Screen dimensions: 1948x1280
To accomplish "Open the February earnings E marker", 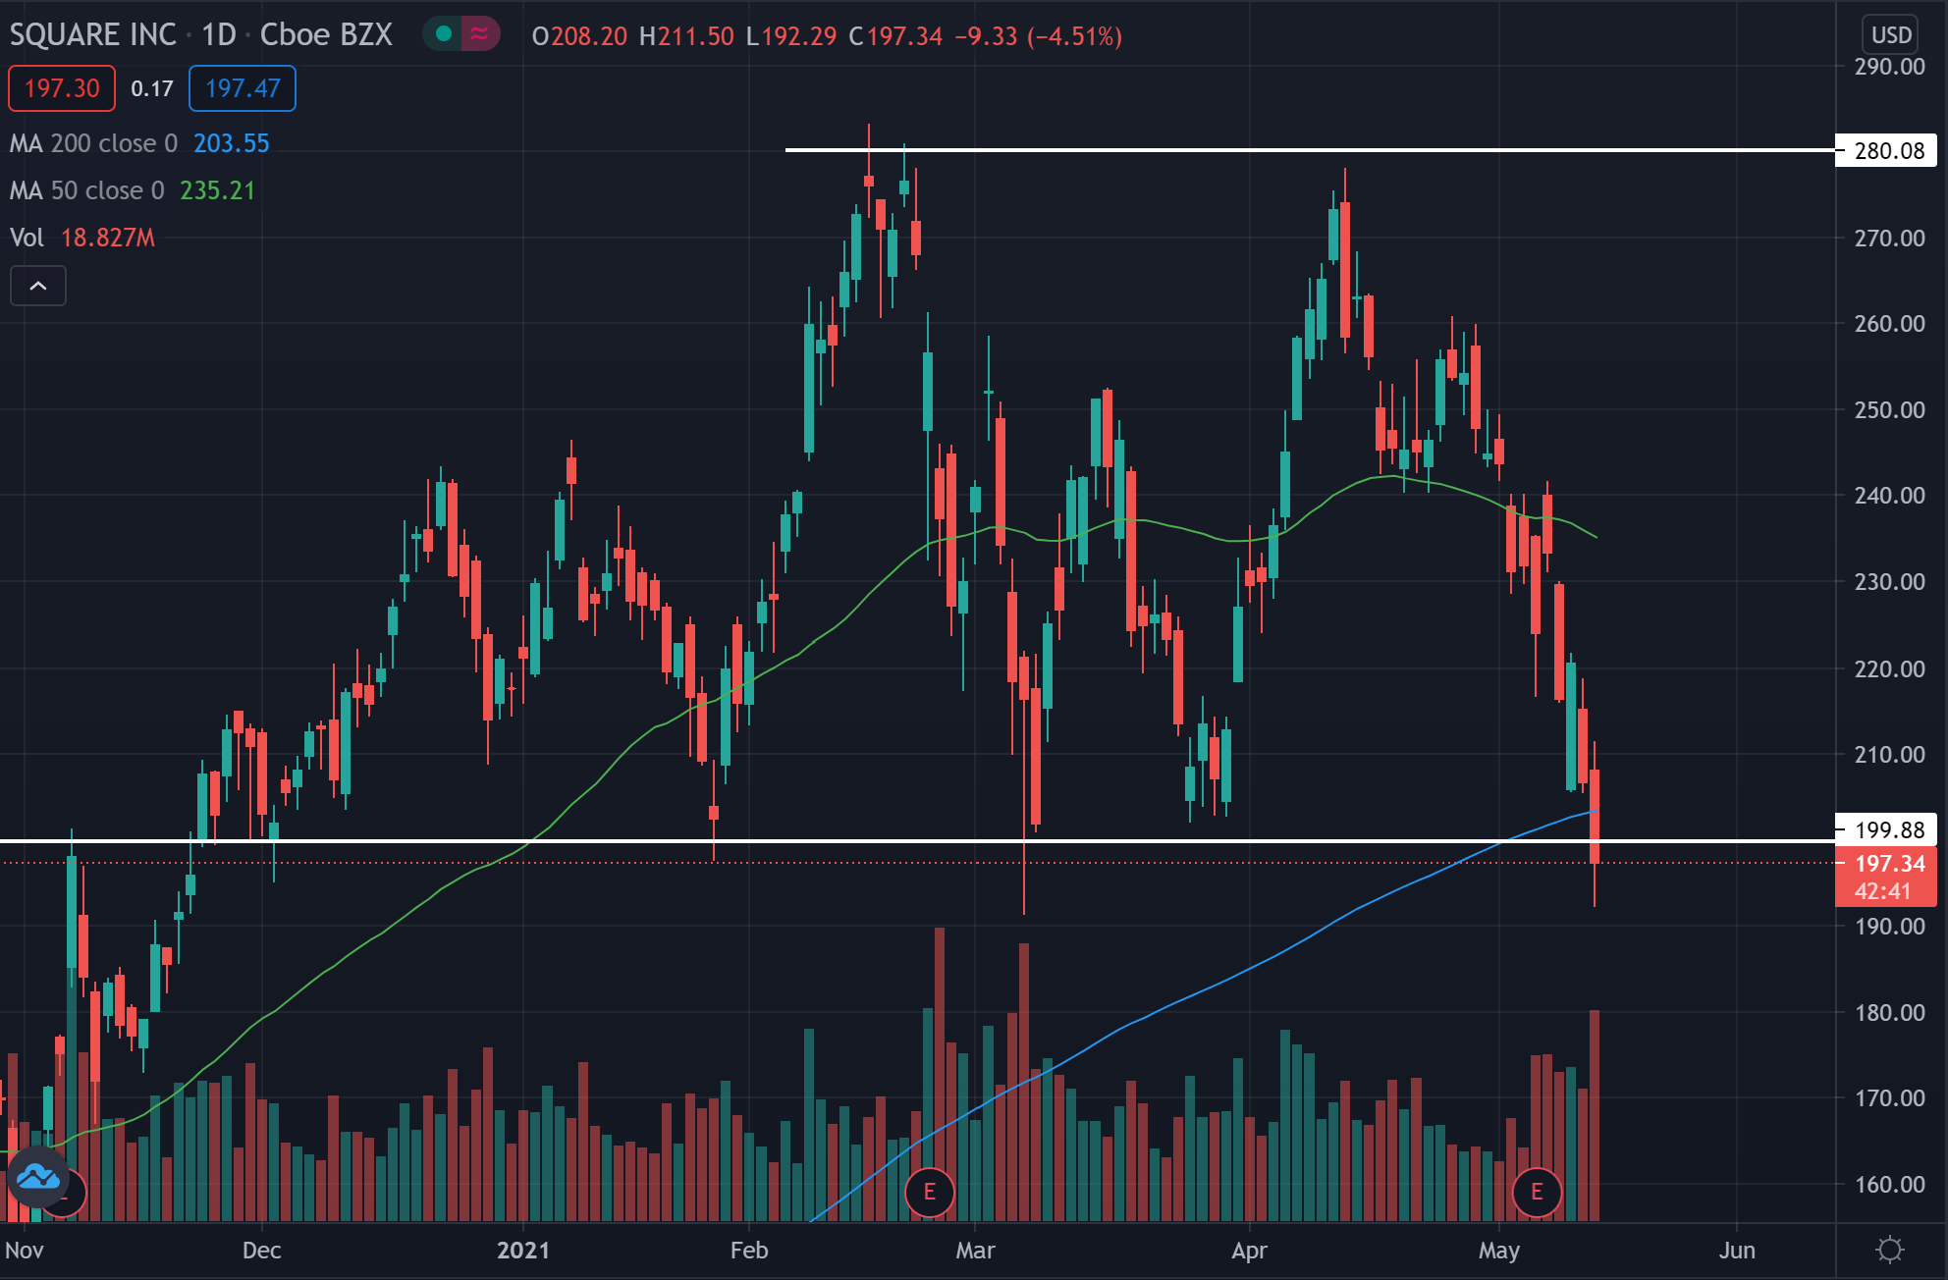I will click(929, 1192).
